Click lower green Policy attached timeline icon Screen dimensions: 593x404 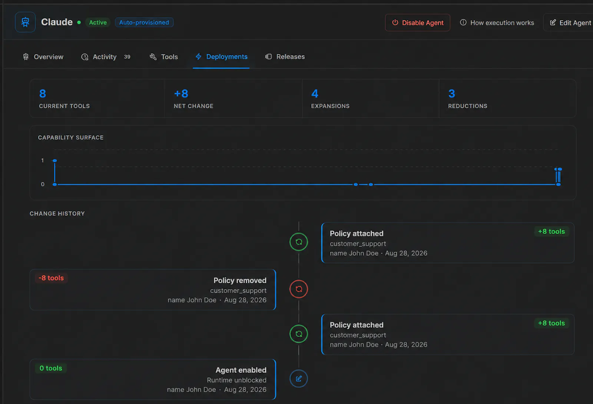tap(299, 334)
